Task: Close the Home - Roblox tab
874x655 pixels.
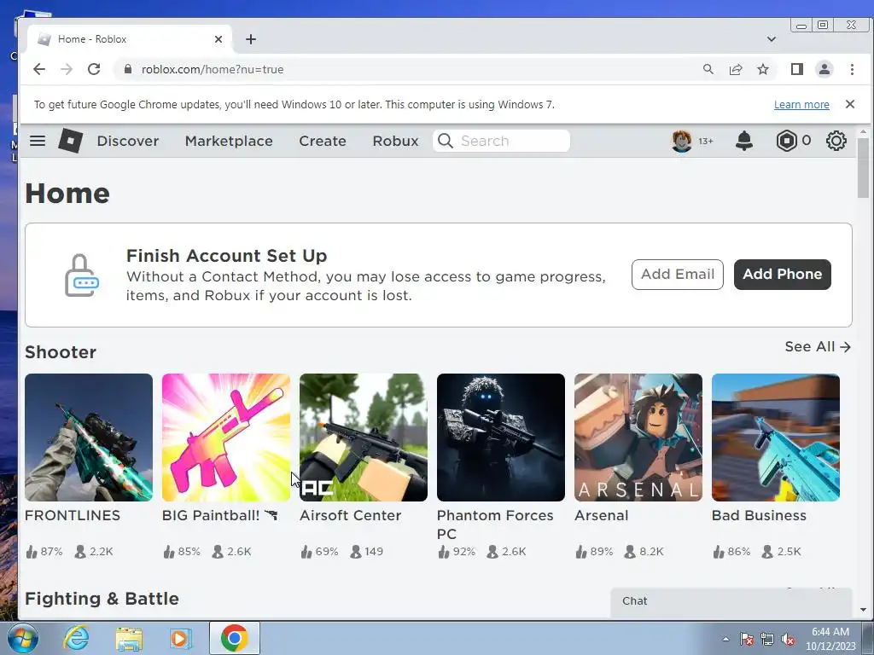Action: (x=218, y=39)
